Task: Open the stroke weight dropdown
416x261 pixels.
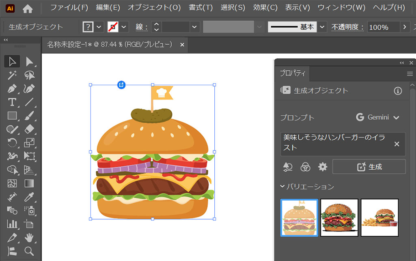Action: click(x=195, y=27)
